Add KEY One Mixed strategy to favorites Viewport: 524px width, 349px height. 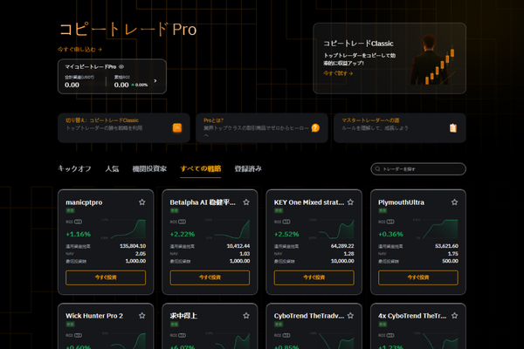coord(351,202)
